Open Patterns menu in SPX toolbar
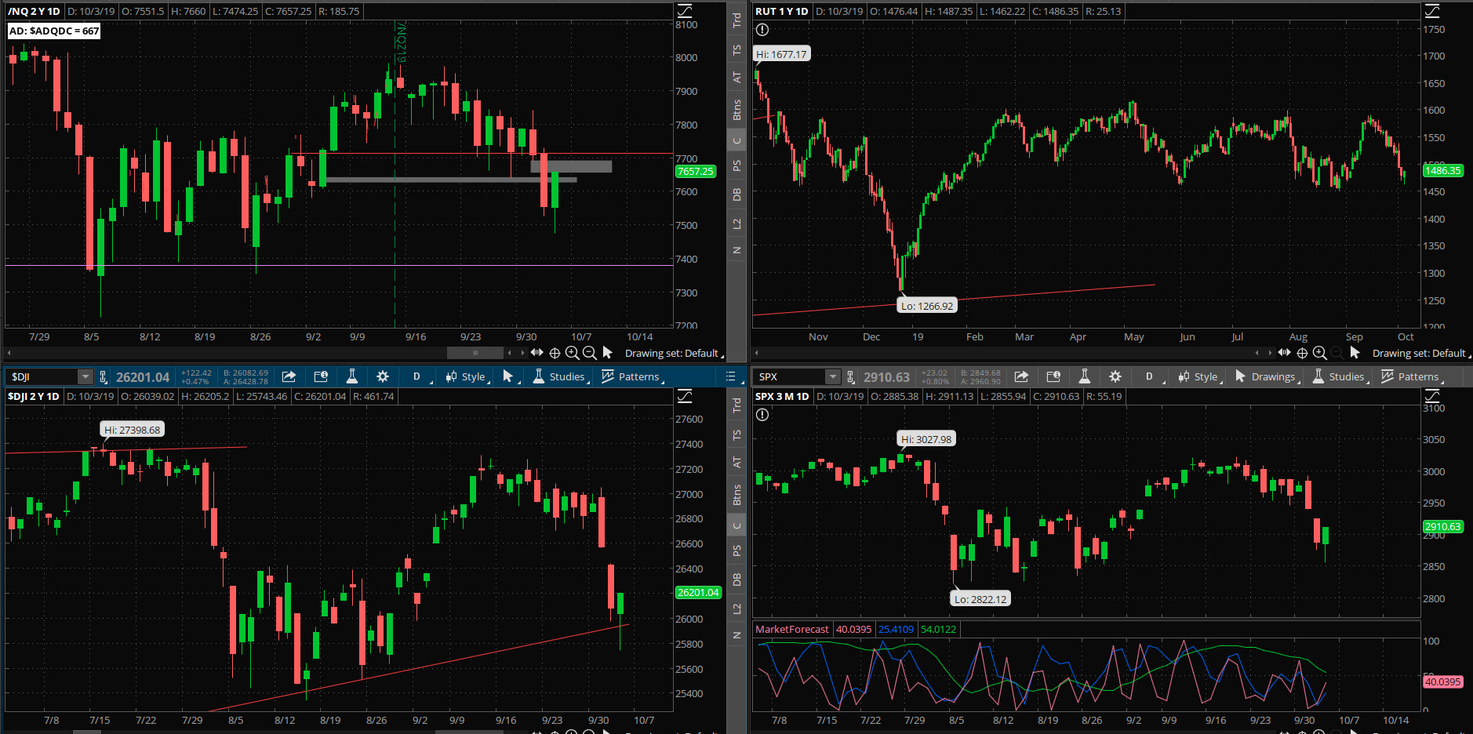 click(x=1412, y=377)
